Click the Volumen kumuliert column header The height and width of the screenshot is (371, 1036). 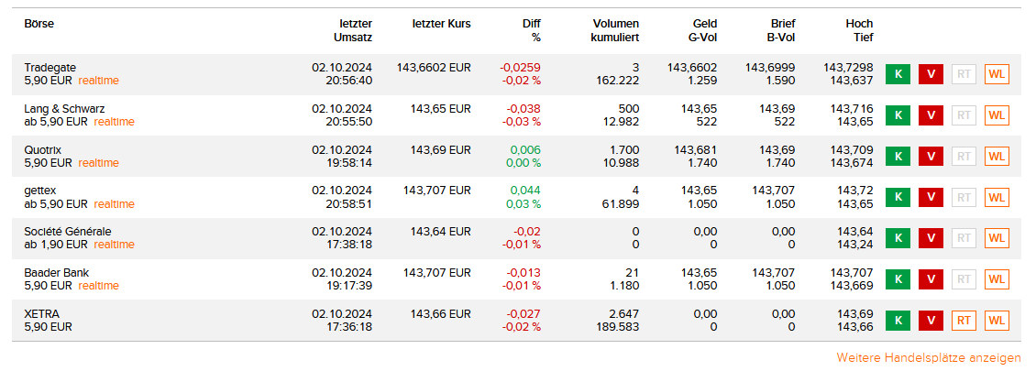pos(615,30)
